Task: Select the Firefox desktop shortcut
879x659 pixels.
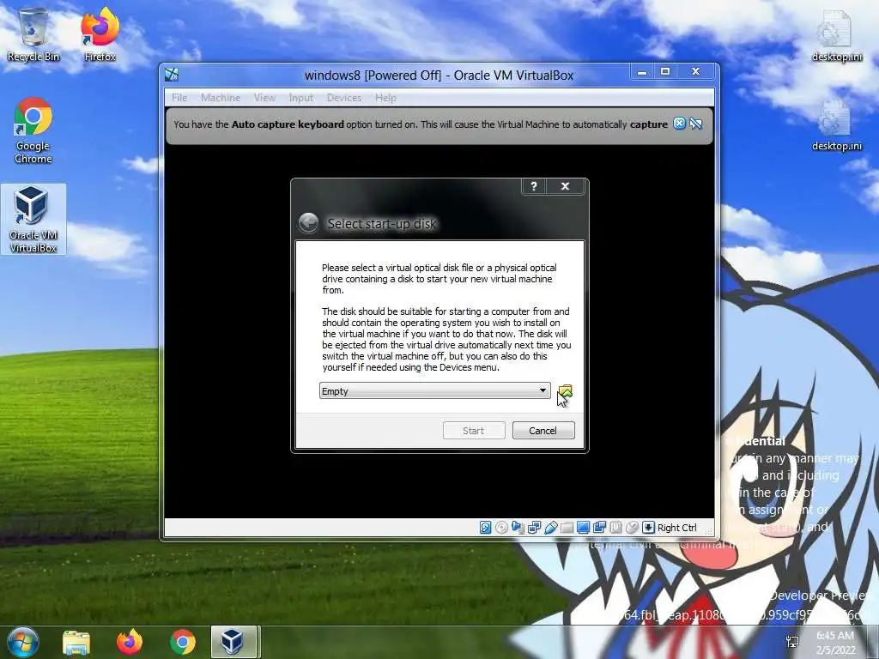Action: click(100, 34)
